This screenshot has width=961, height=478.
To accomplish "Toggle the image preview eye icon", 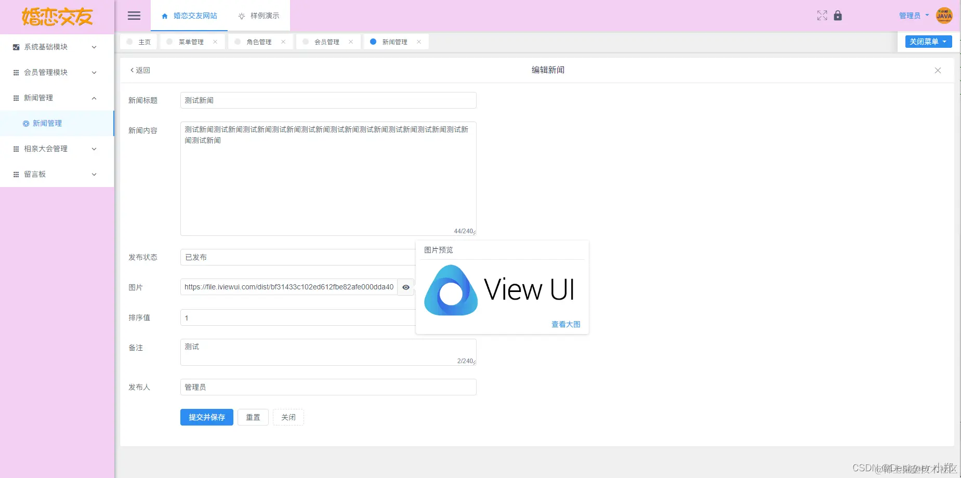I will [405, 287].
